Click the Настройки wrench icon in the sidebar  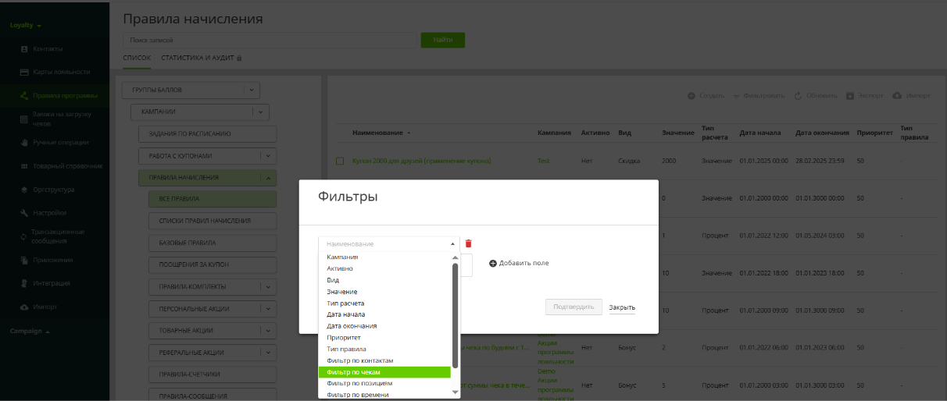pyautogui.click(x=24, y=213)
